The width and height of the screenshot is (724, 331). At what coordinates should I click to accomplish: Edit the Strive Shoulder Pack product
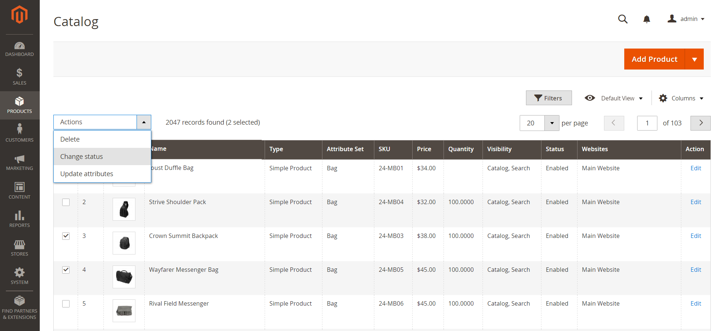pyautogui.click(x=696, y=202)
